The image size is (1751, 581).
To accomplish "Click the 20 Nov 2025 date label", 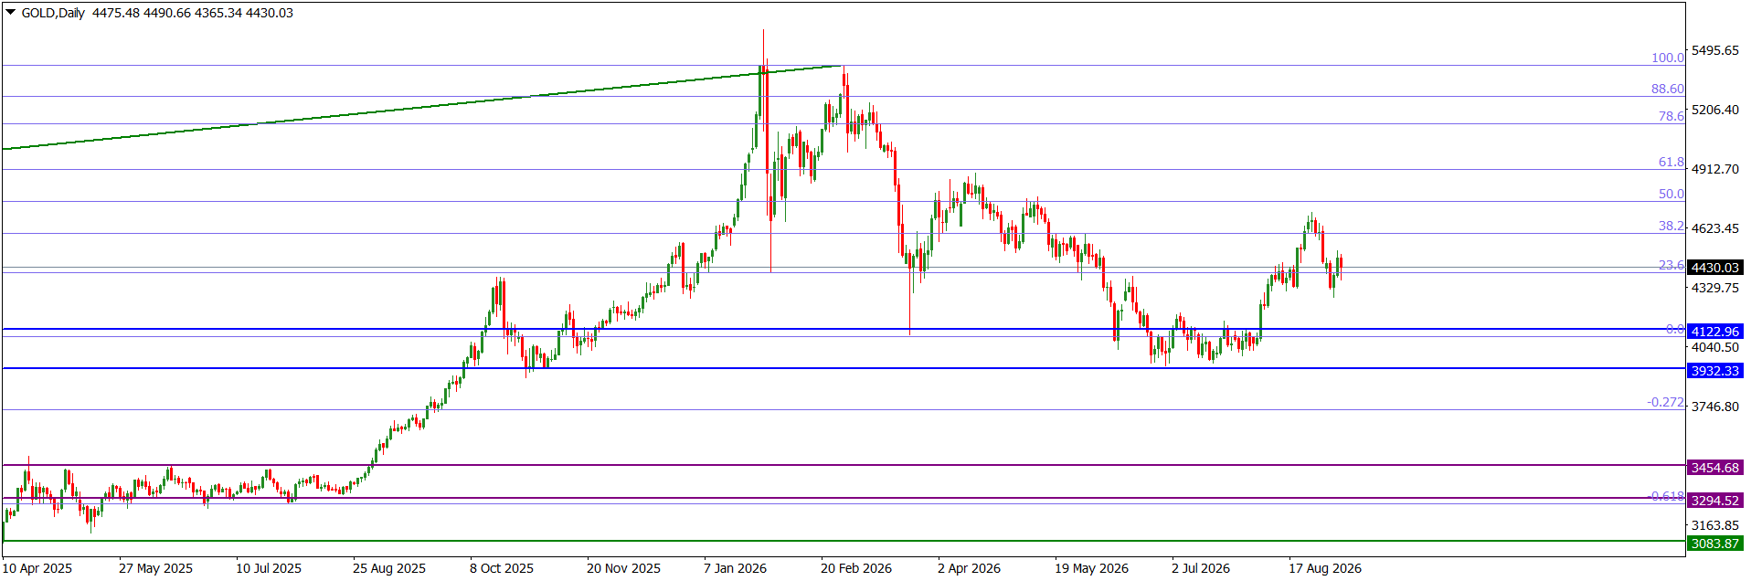I will 623,568.
